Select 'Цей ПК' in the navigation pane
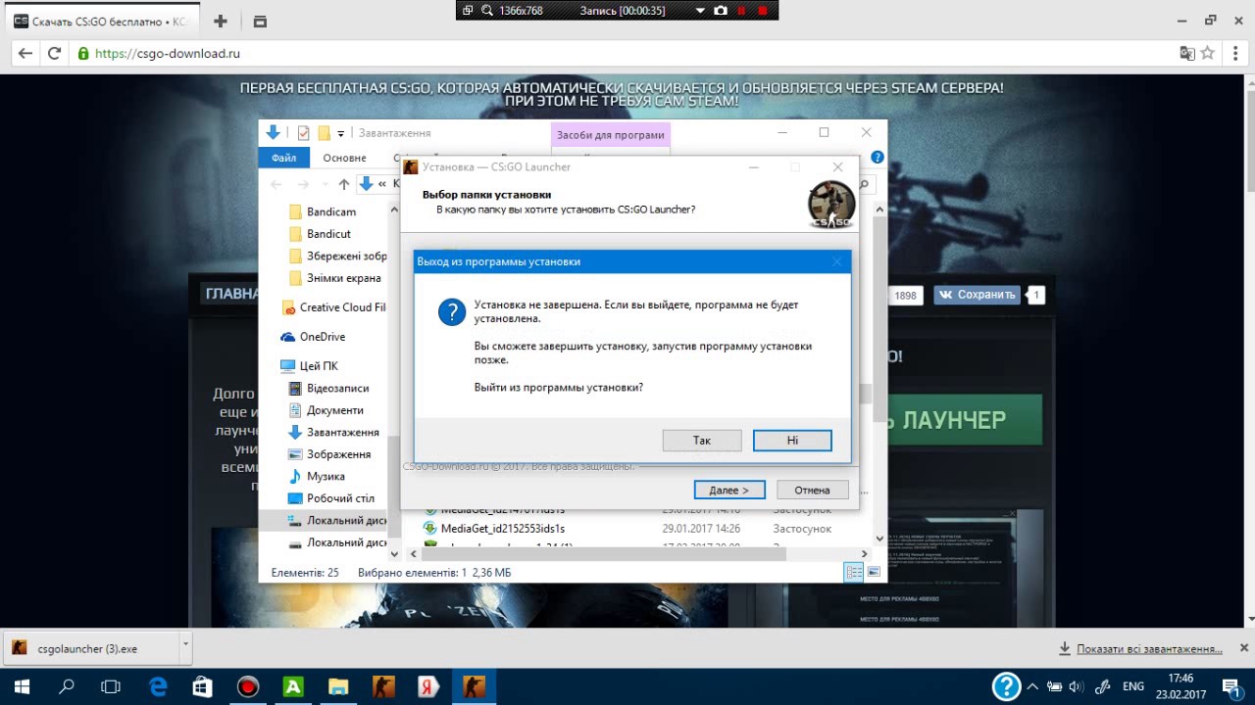This screenshot has width=1255, height=705. pyautogui.click(x=319, y=366)
